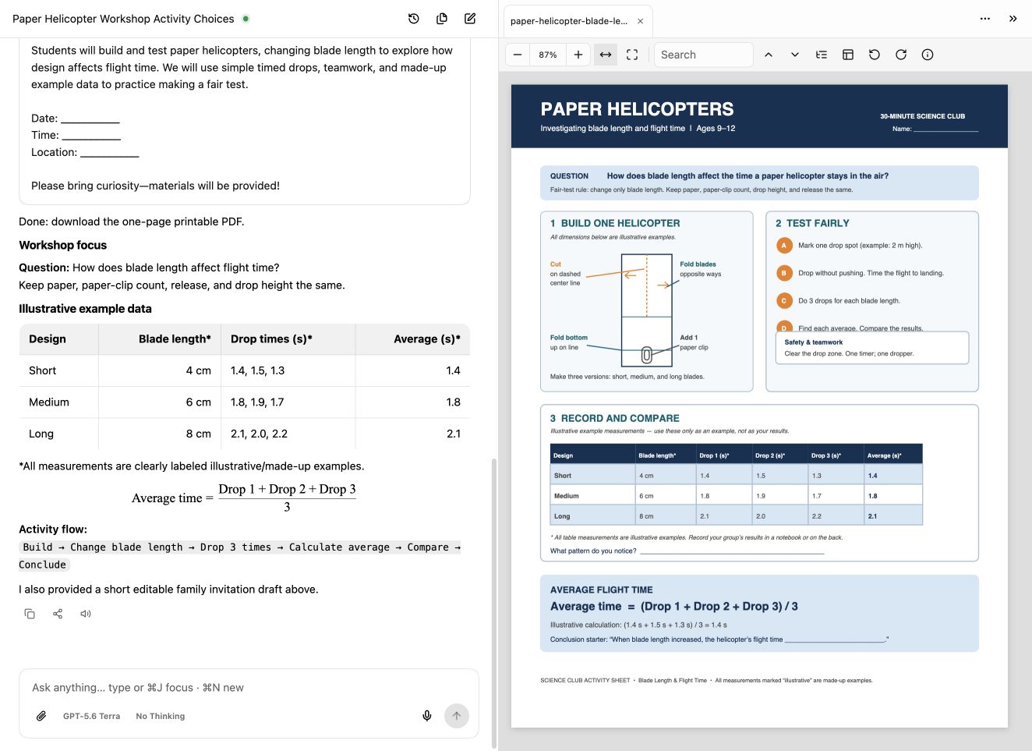1032x751 pixels.
Task: Start a new chat with compose icon
Action: tap(470, 19)
